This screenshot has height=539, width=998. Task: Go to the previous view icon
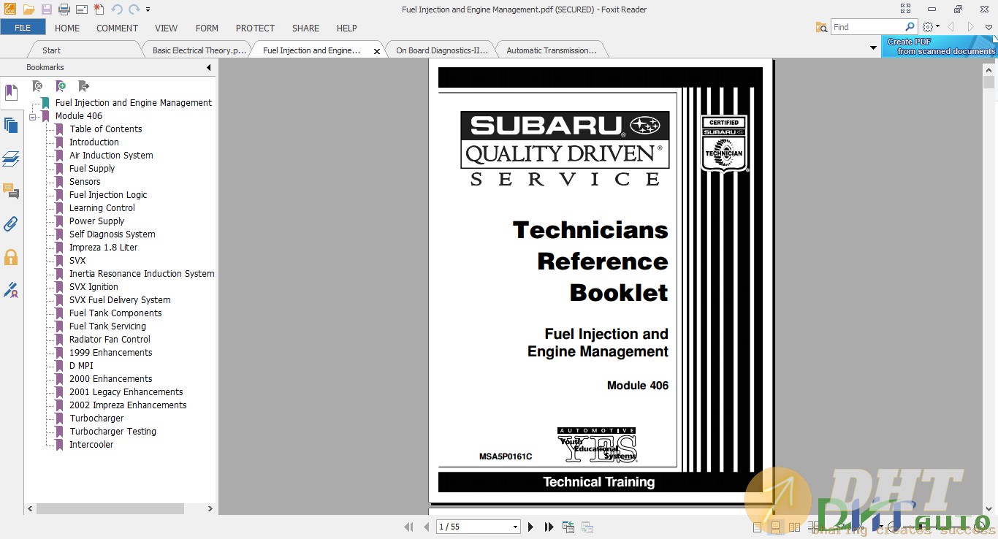point(568,527)
